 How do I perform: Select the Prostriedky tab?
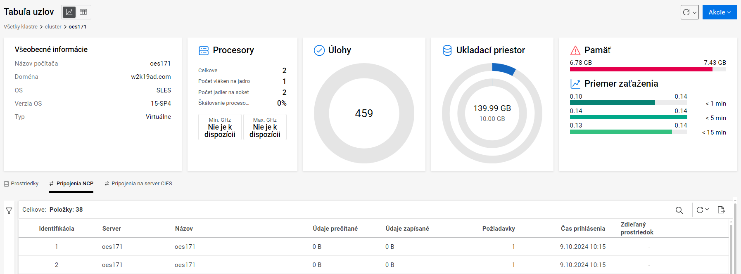coord(21,184)
